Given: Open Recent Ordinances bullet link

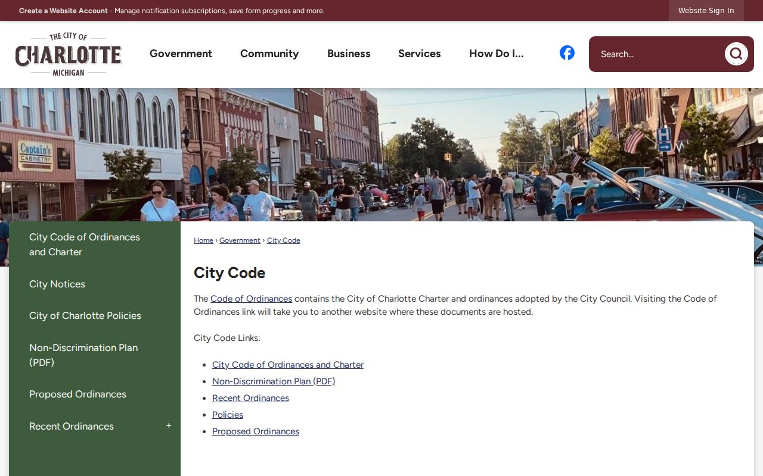Looking at the screenshot, I should (x=250, y=398).
